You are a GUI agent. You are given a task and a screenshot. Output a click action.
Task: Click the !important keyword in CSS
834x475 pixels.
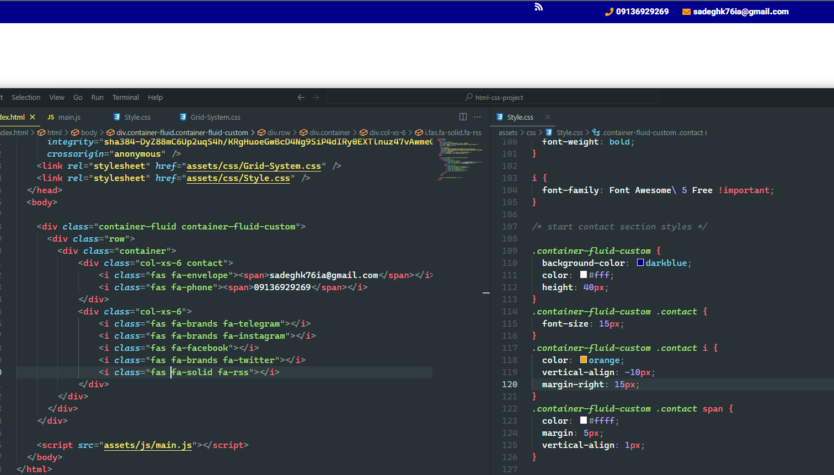click(x=744, y=190)
